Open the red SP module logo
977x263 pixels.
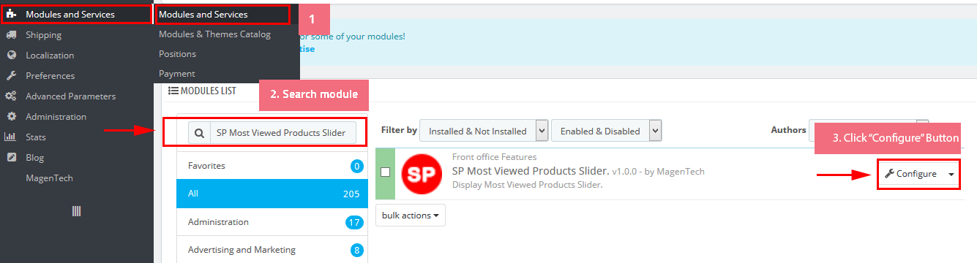(421, 173)
